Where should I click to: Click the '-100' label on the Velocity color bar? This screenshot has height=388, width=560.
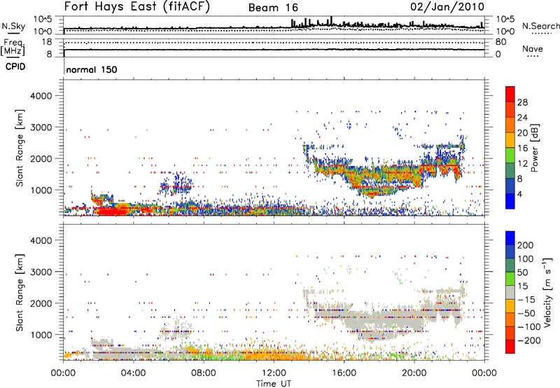click(529, 327)
